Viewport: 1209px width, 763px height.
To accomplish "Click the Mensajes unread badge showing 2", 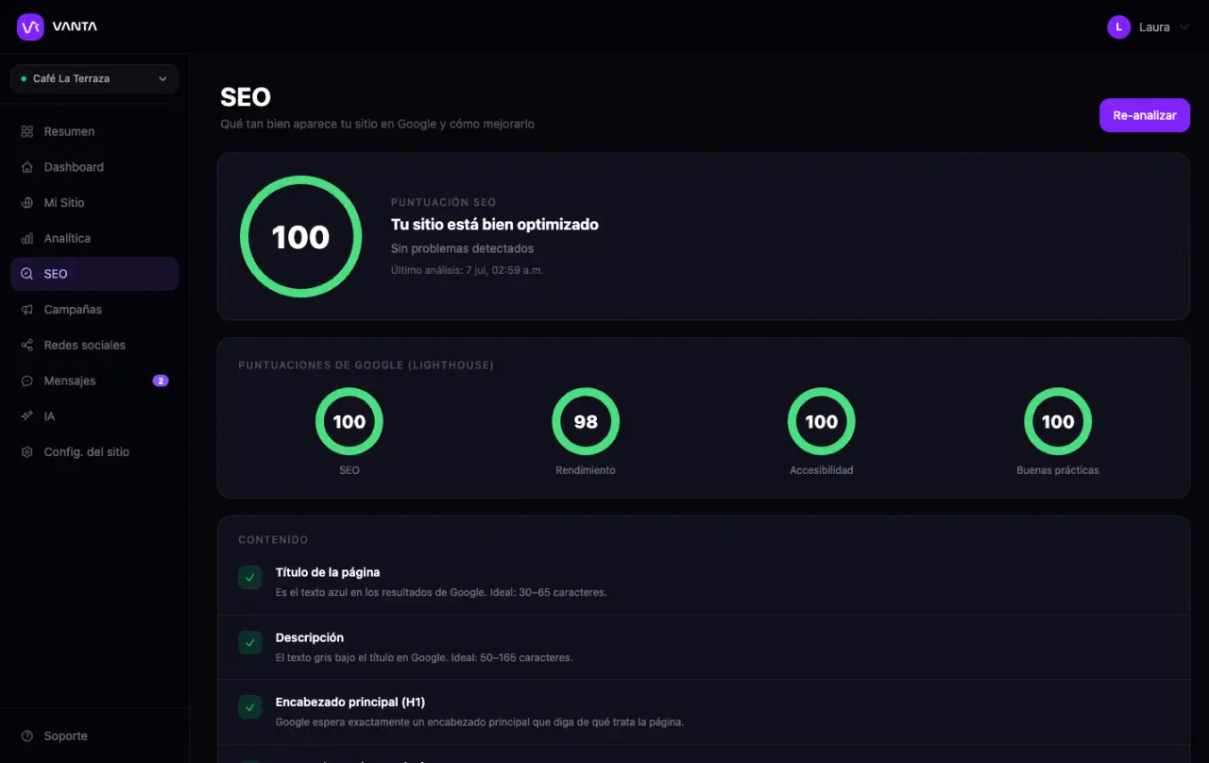I will [x=161, y=381].
